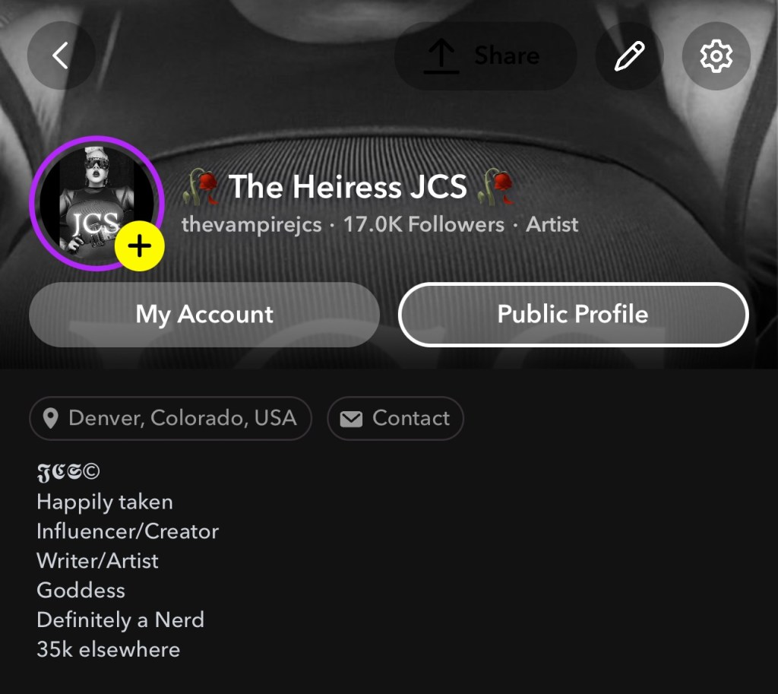Tap the "Definitely a Nerd" bio line
This screenshot has height=694, width=778.
pyautogui.click(x=120, y=620)
